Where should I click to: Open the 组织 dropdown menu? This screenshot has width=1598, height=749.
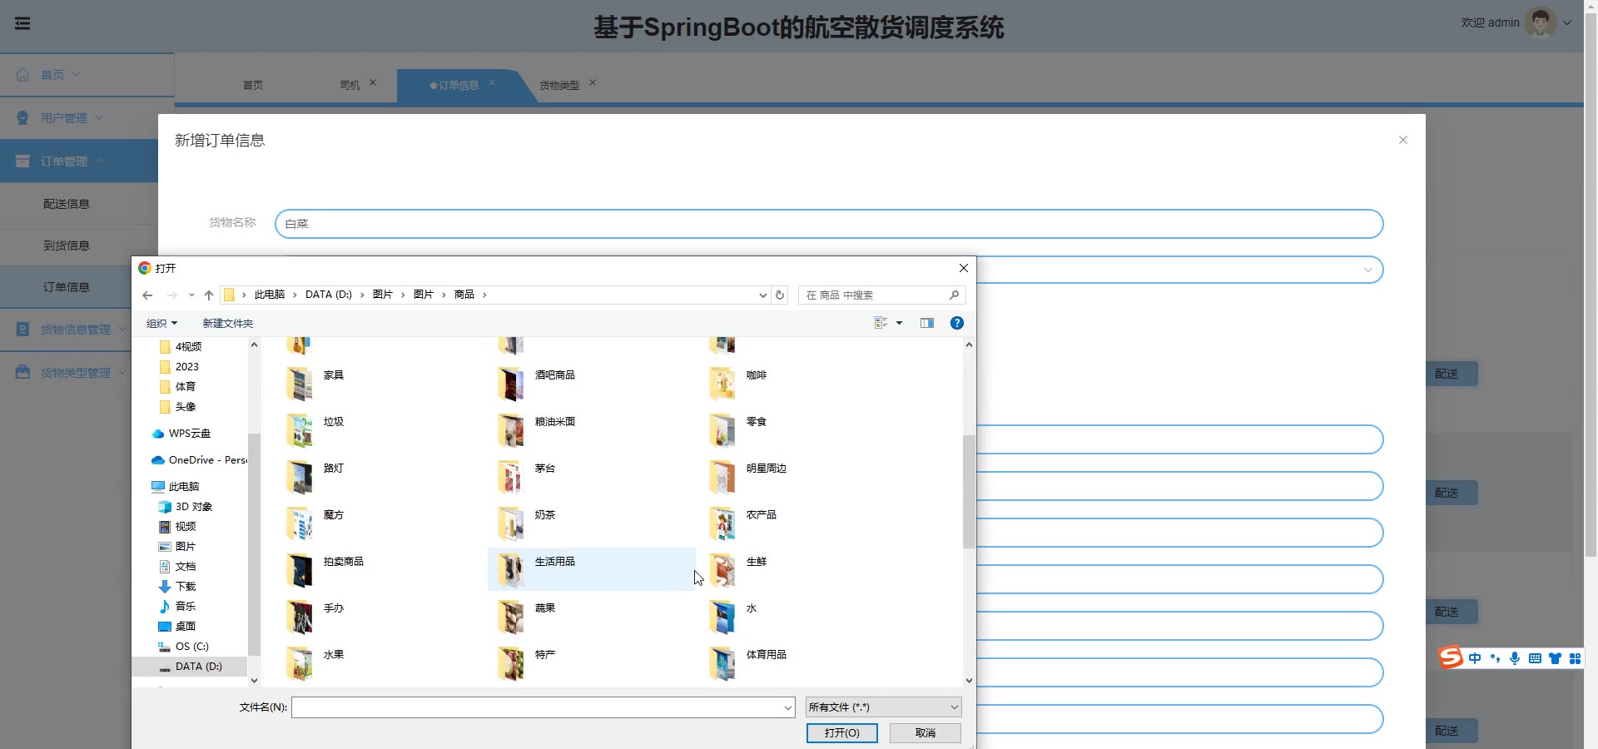pyautogui.click(x=161, y=323)
